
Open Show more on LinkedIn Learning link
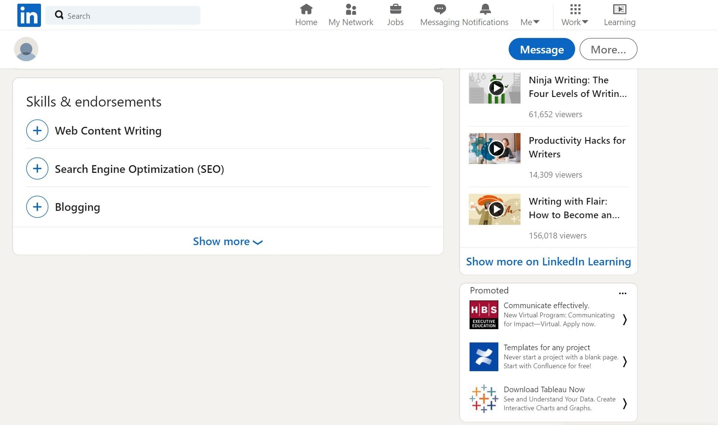tap(548, 261)
